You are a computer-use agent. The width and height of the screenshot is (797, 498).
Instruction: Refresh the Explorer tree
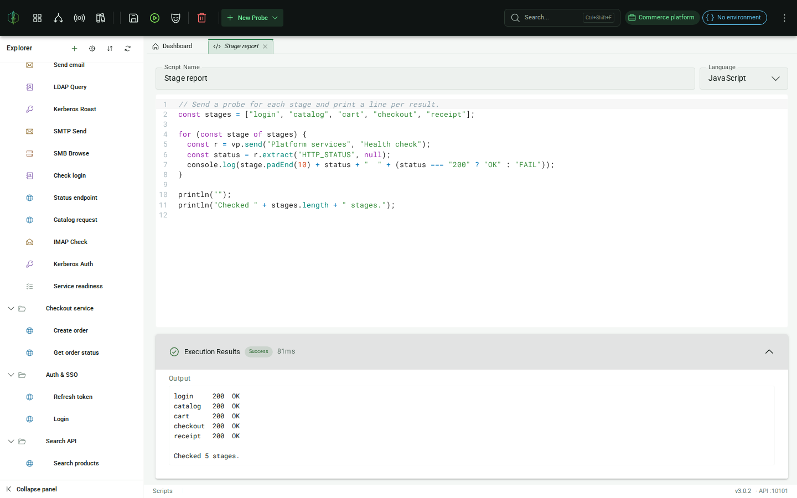[127, 48]
